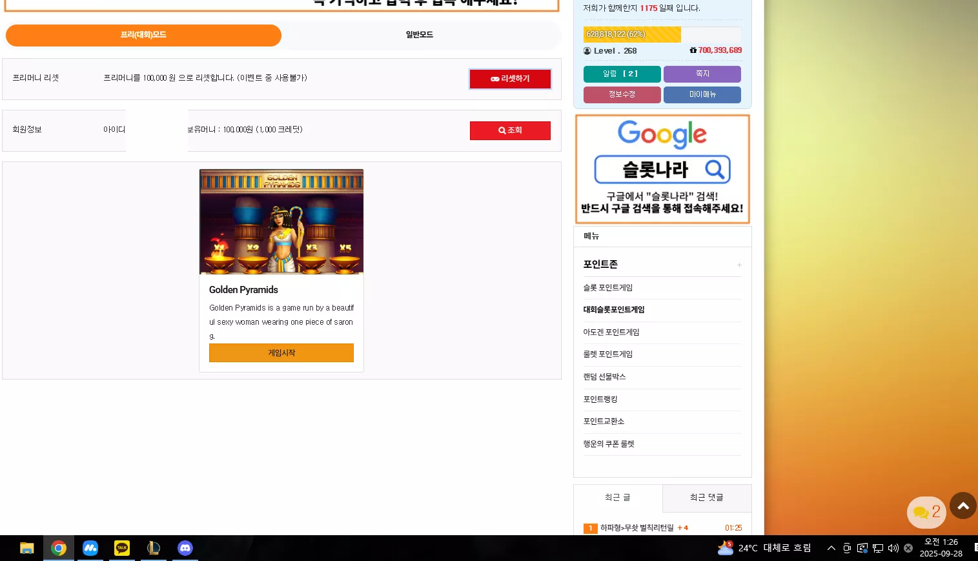Open 슬롯 포인트게임 menu link
978x561 pixels.
click(x=608, y=288)
